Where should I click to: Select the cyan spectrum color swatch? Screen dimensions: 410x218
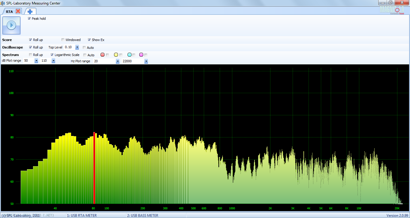(x=129, y=55)
